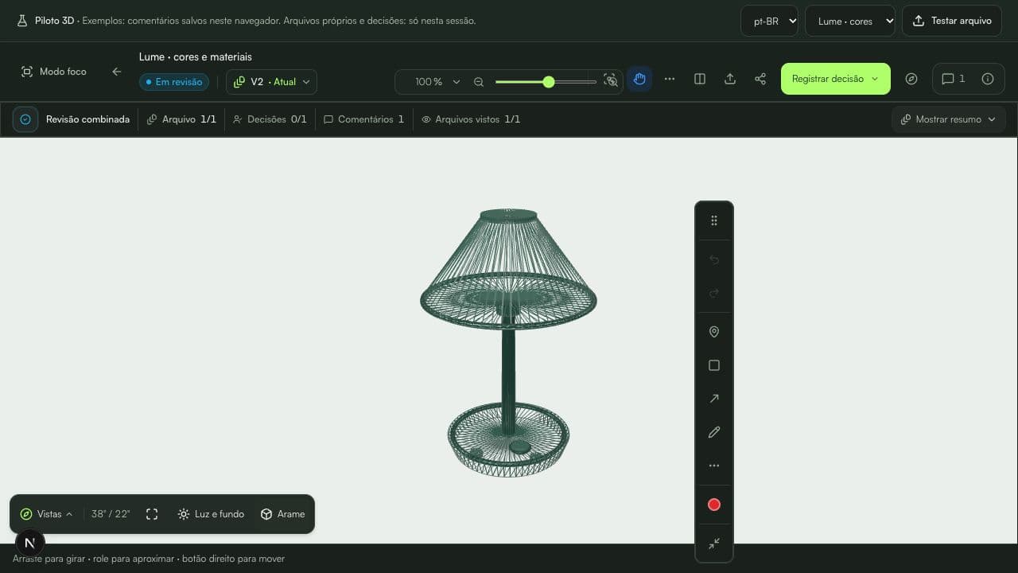Pick the red annotation color swatch
Image resolution: width=1018 pixels, height=573 pixels.
pyautogui.click(x=714, y=505)
